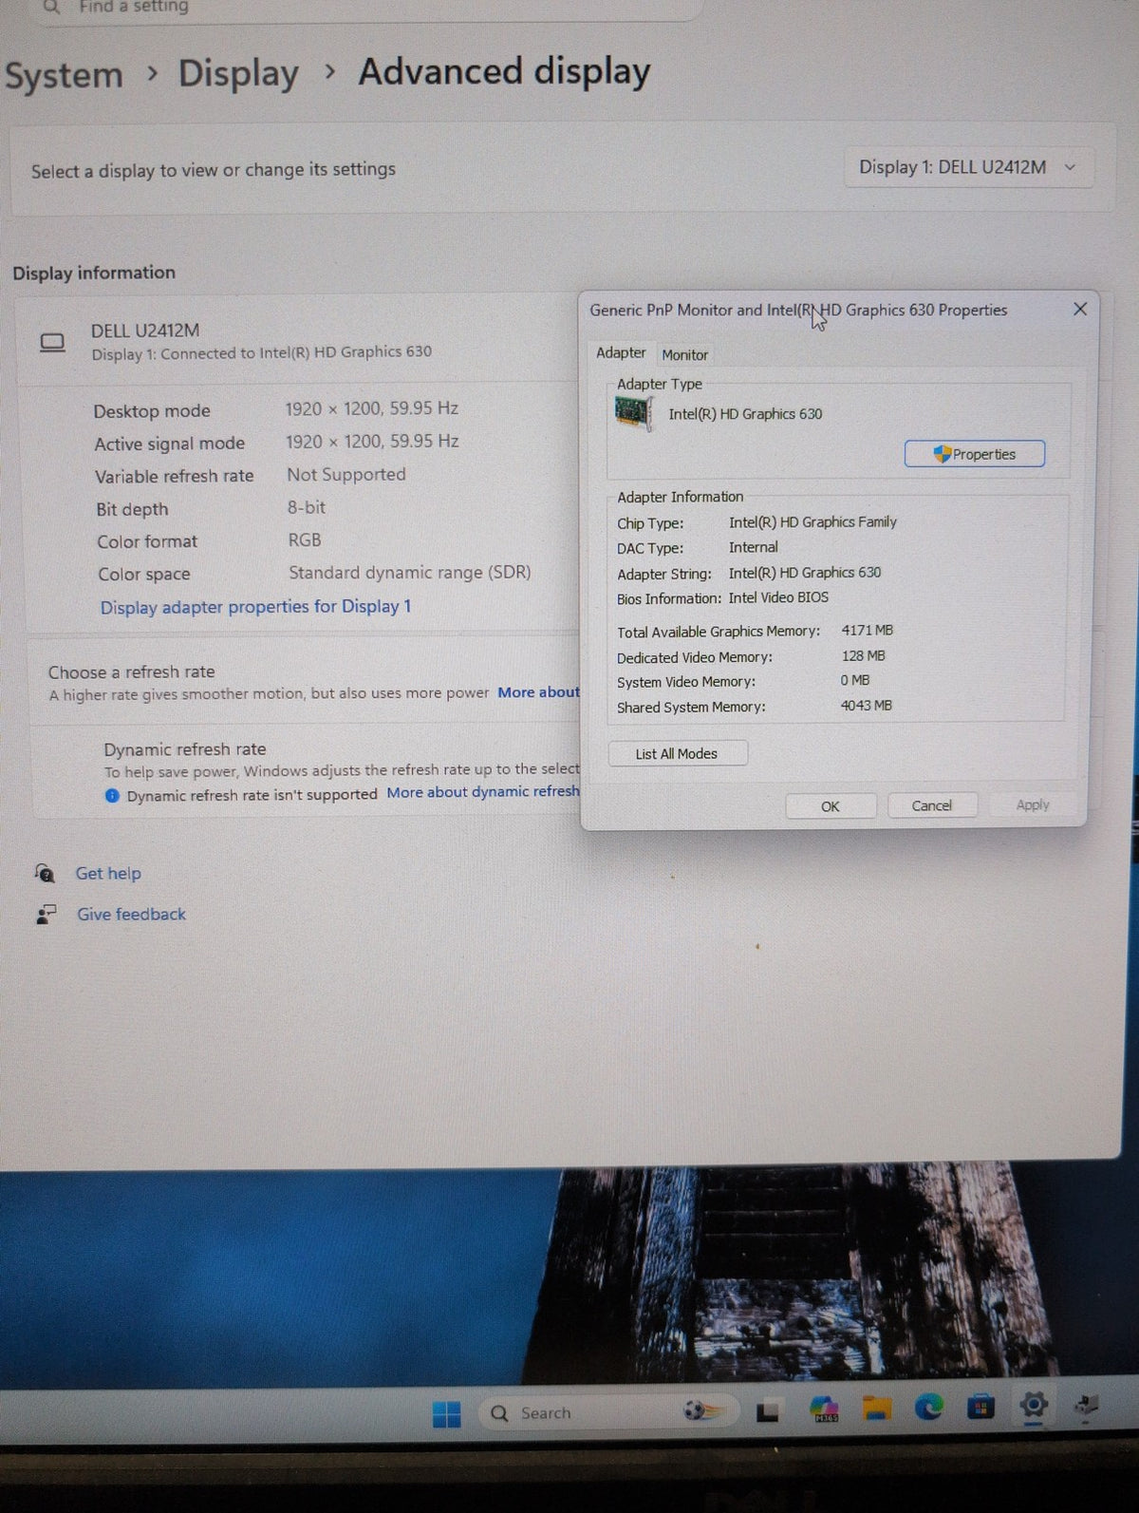Viewport: 1139px width, 1513px height.
Task: Click the '0 MB' system video memory value
Action: [854, 680]
